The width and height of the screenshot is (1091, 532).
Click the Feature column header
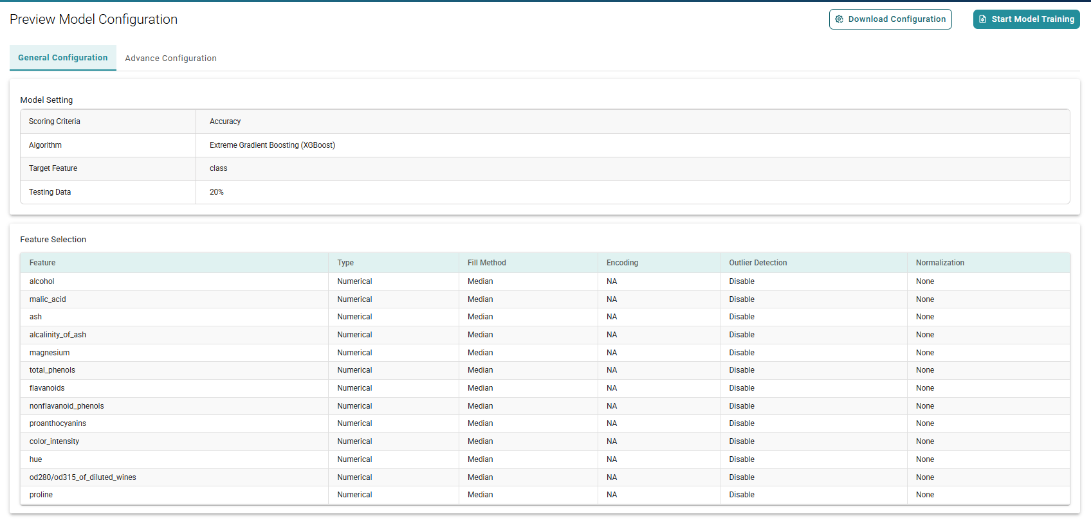42,263
